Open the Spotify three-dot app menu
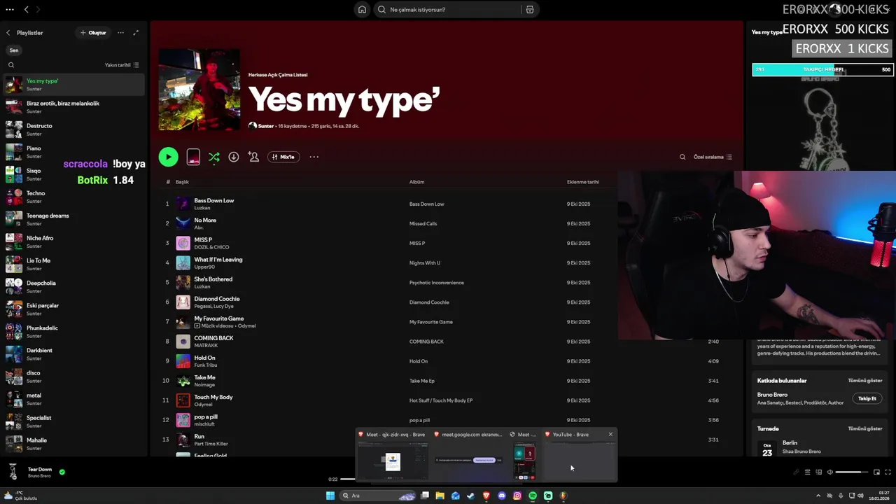896x504 pixels. tap(9, 9)
